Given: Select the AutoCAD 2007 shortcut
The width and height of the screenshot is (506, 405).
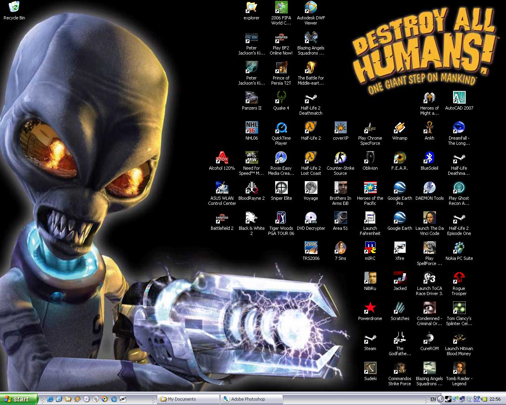Looking at the screenshot, I should point(459,98).
